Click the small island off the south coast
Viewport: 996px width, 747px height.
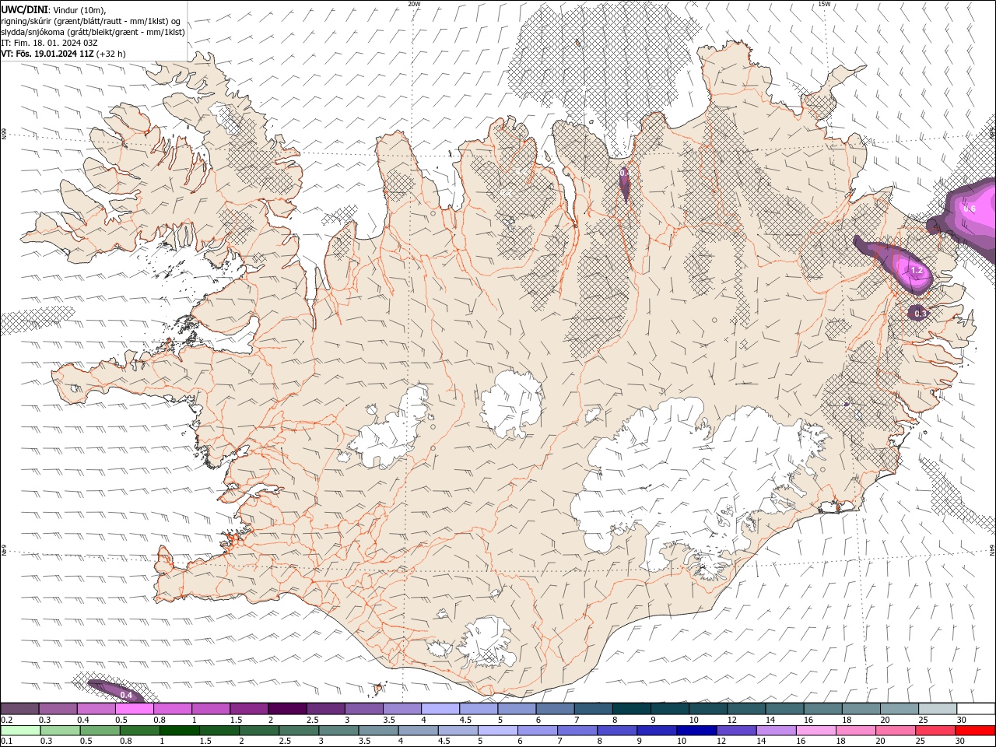click(x=380, y=688)
